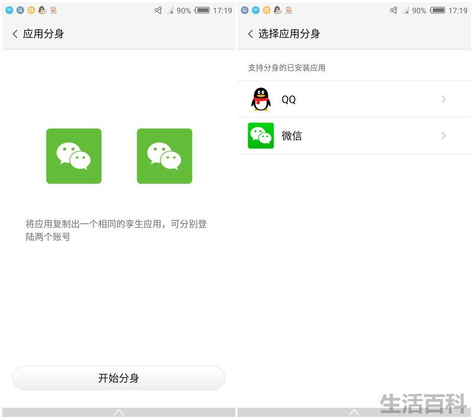Tap the 将应用复制出一个相同的孪生应用 description text
The width and height of the screenshot is (473, 419).
pyautogui.click(x=116, y=230)
